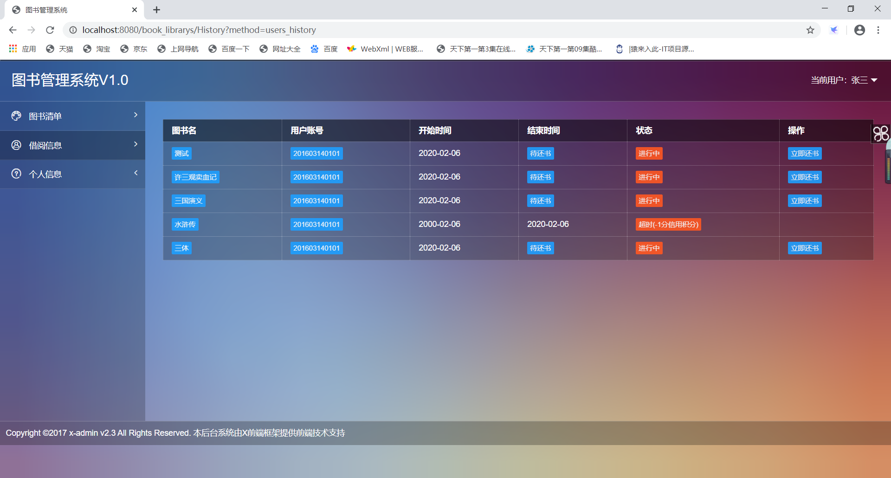Expand chevron on the 借阅信息 row
891x478 pixels.
click(136, 144)
